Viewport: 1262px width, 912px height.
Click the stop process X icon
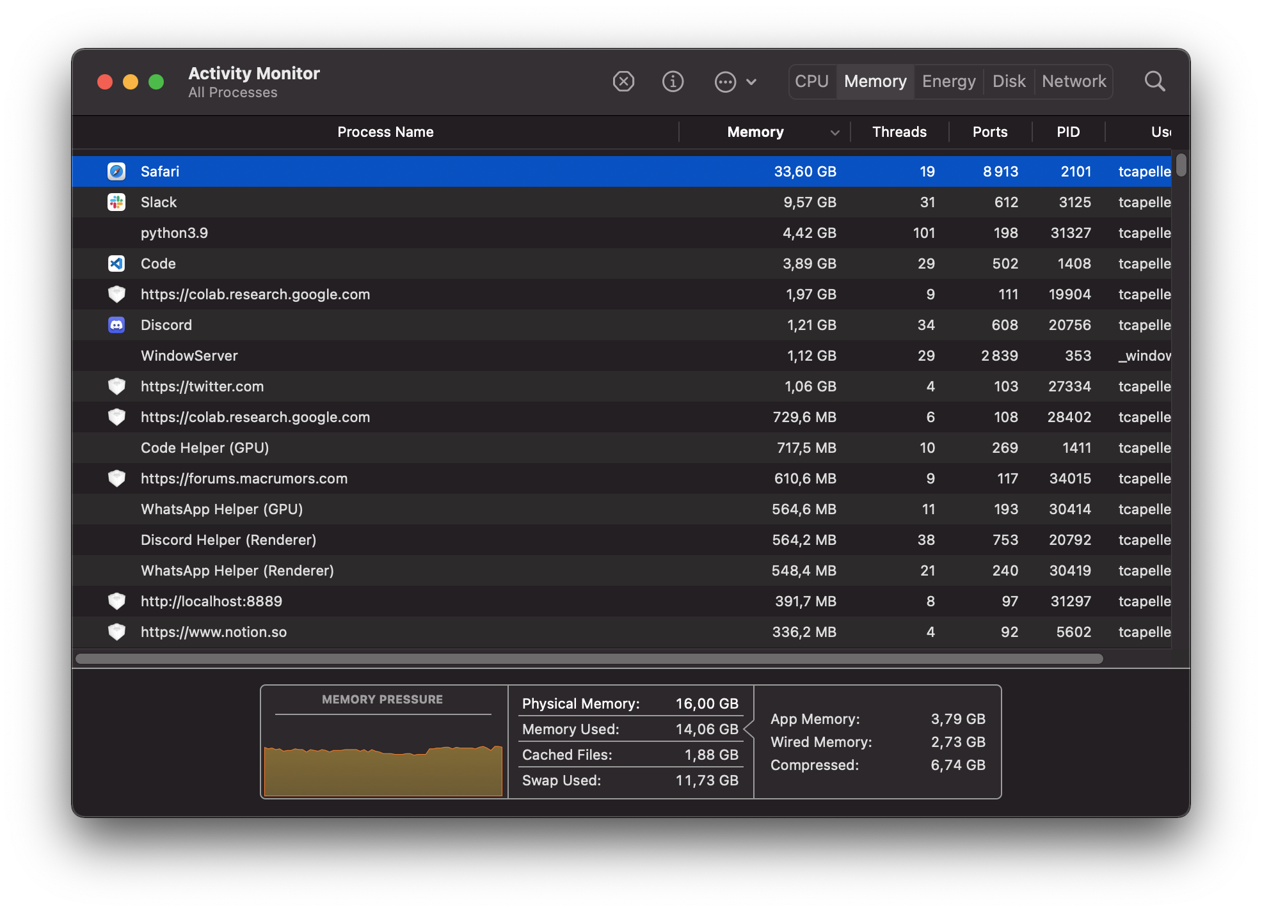click(623, 82)
